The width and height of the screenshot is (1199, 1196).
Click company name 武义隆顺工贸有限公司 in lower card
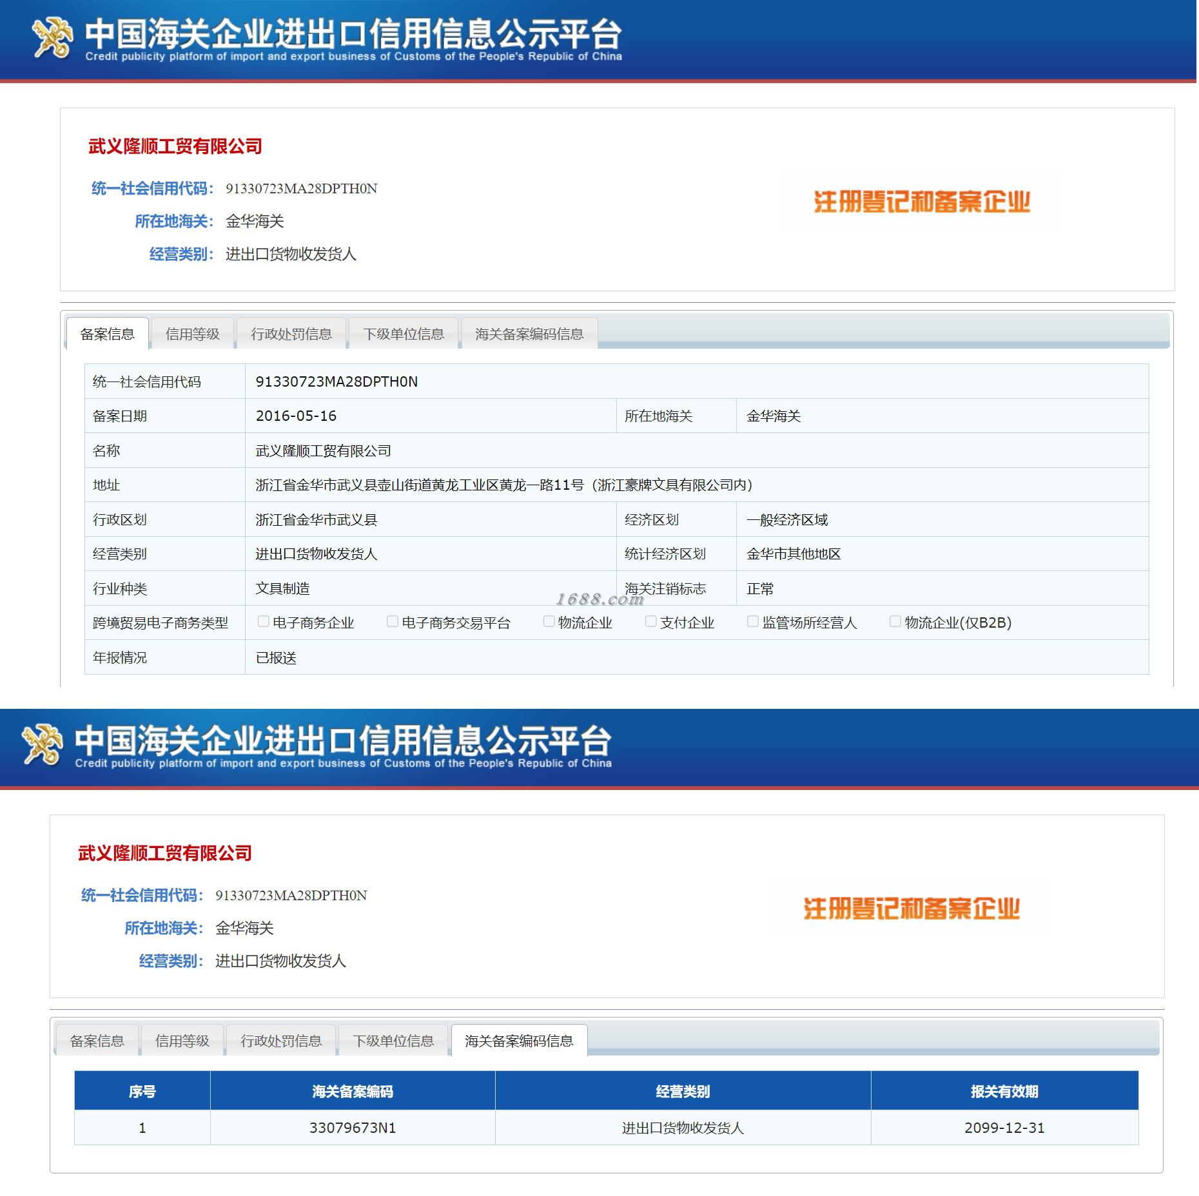(x=165, y=853)
